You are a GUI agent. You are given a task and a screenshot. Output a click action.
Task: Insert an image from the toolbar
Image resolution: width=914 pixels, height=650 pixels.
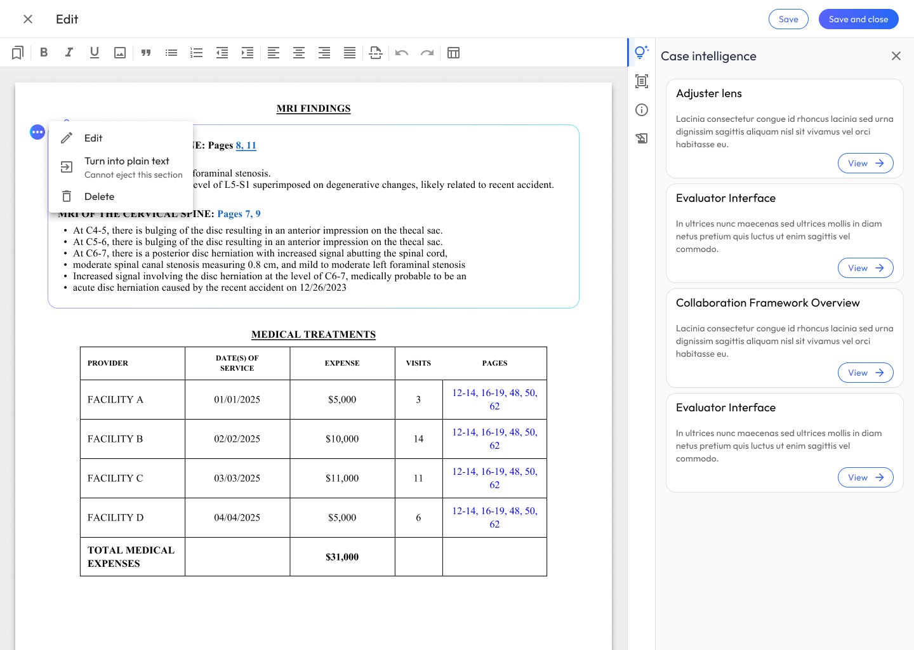coord(120,53)
